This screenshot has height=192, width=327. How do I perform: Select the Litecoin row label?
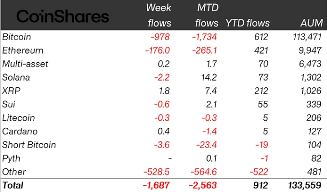[18, 118]
